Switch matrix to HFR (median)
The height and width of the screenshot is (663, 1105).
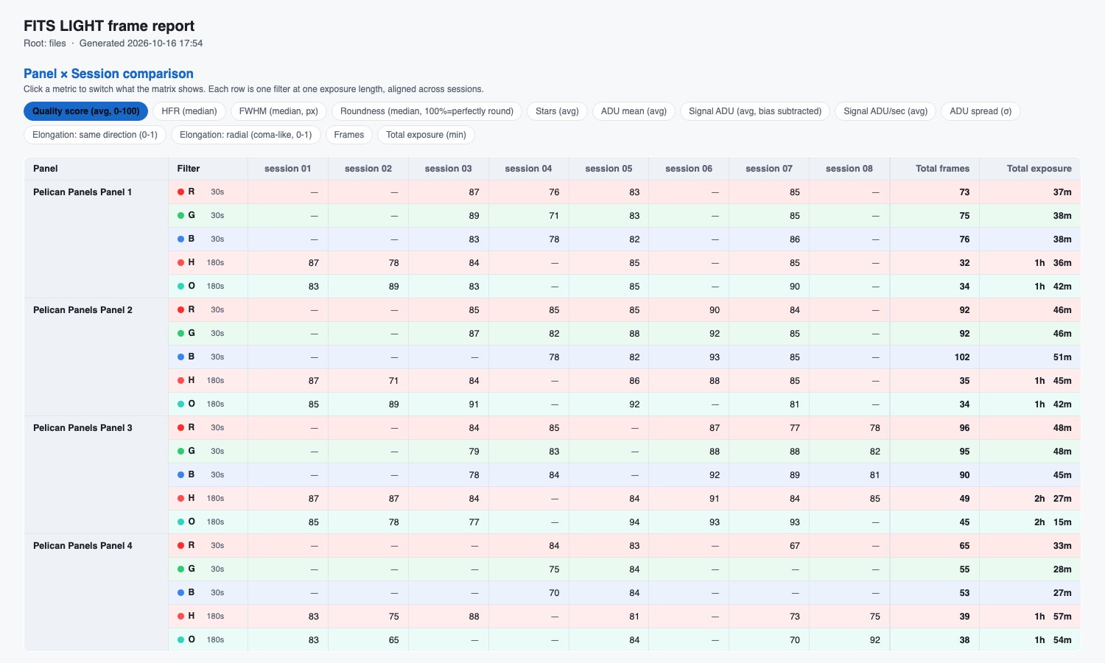click(x=189, y=111)
